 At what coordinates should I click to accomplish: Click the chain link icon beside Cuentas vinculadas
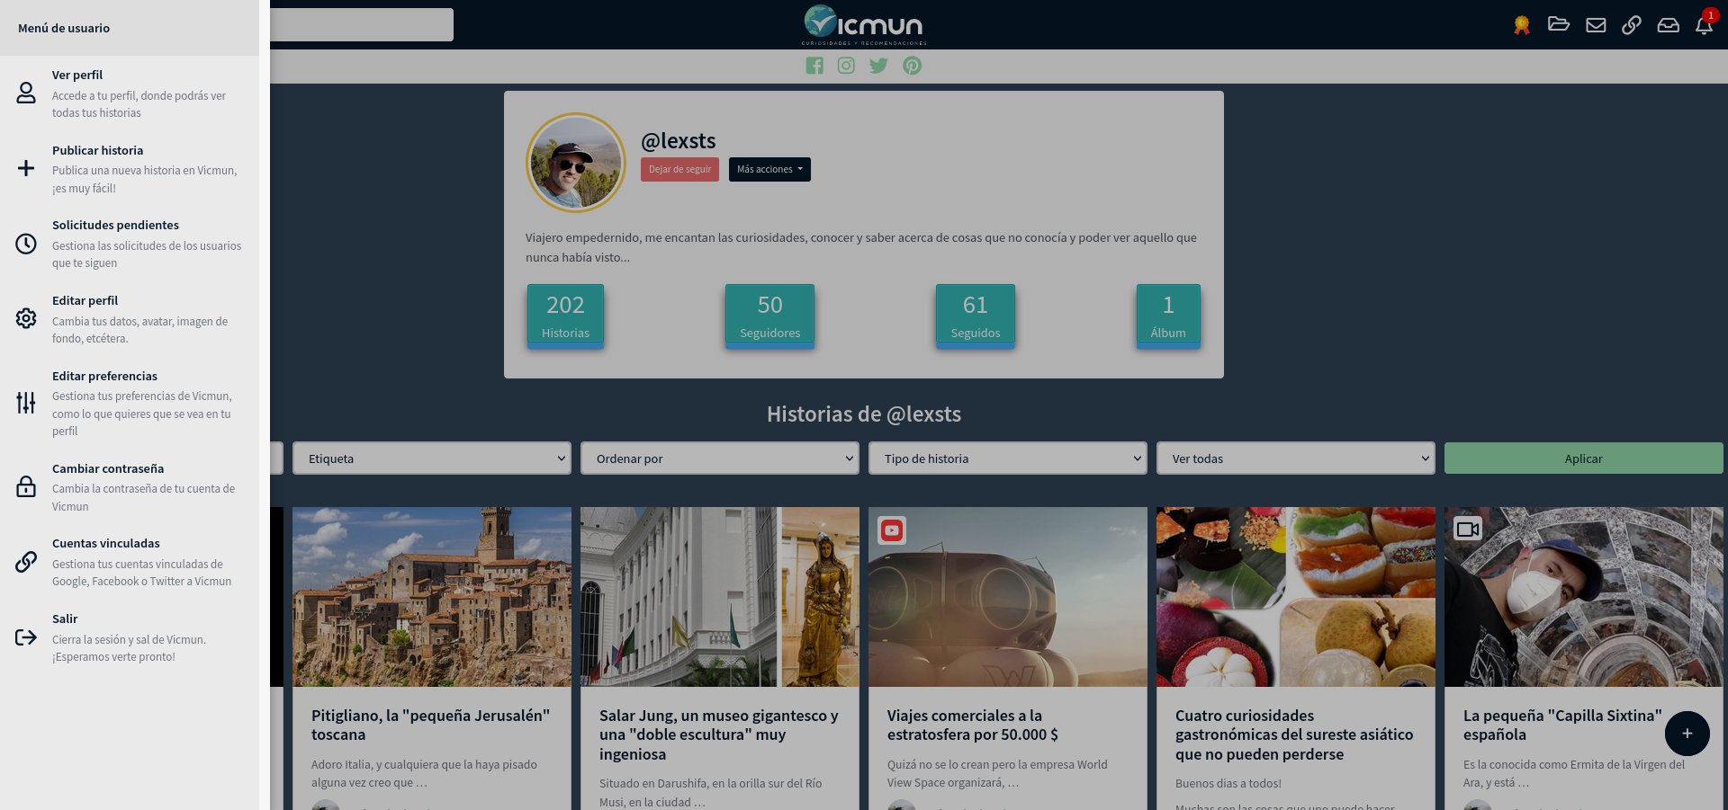tap(26, 562)
